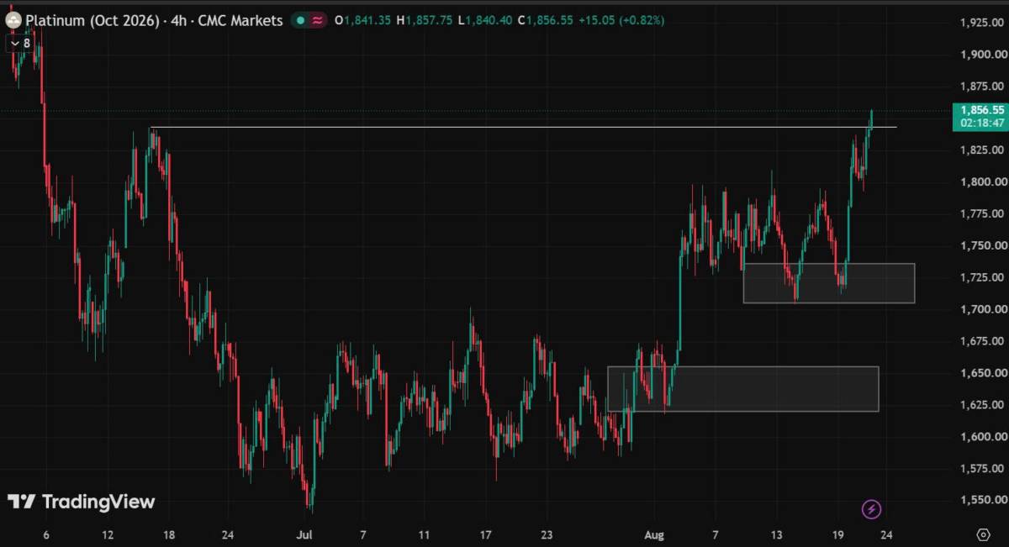The height and width of the screenshot is (547, 1009).
Task: Click the green market status dot
Action: (300, 21)
